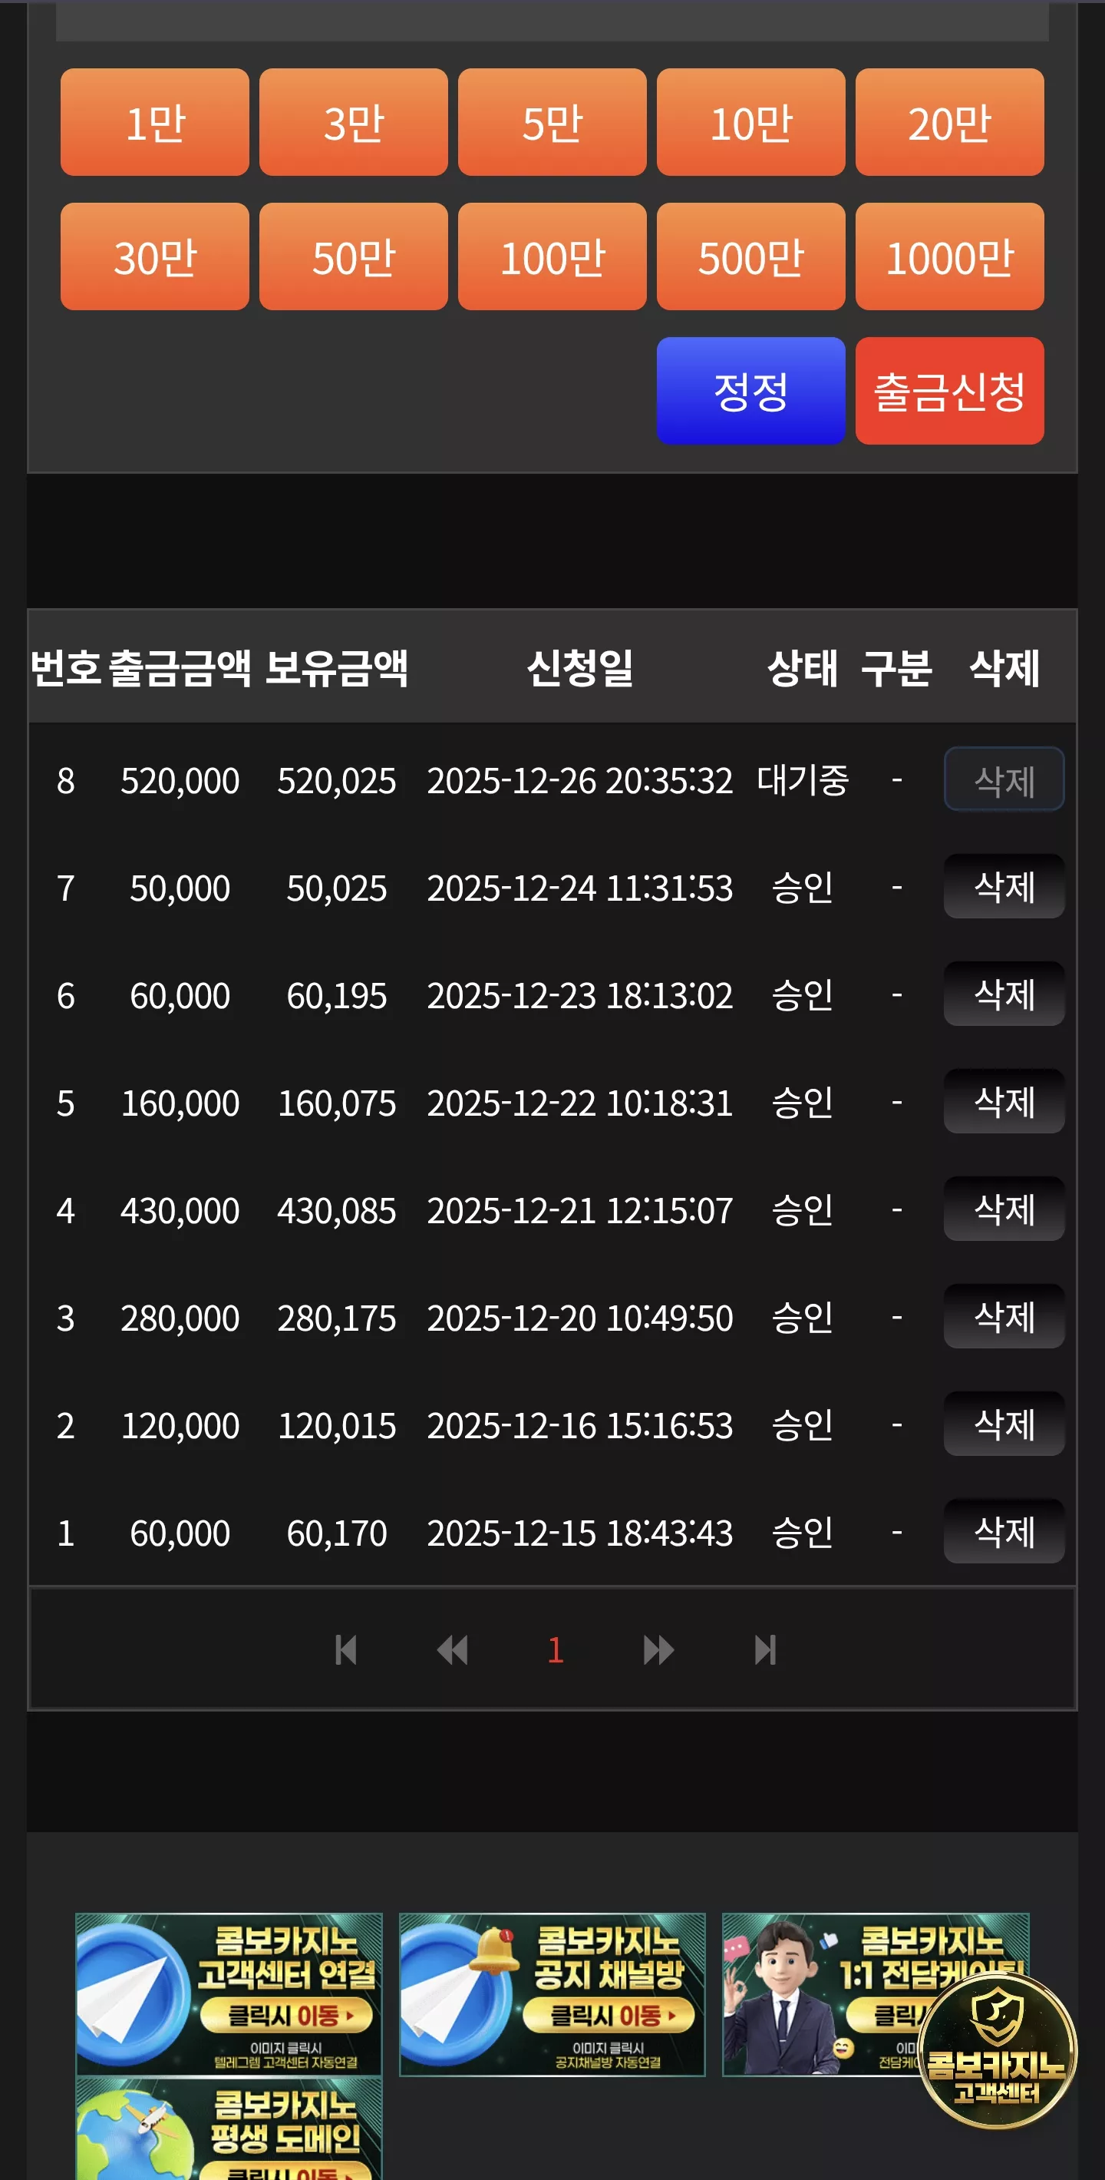
Task: Submit with the 출금신청 button
Action: 949,391
